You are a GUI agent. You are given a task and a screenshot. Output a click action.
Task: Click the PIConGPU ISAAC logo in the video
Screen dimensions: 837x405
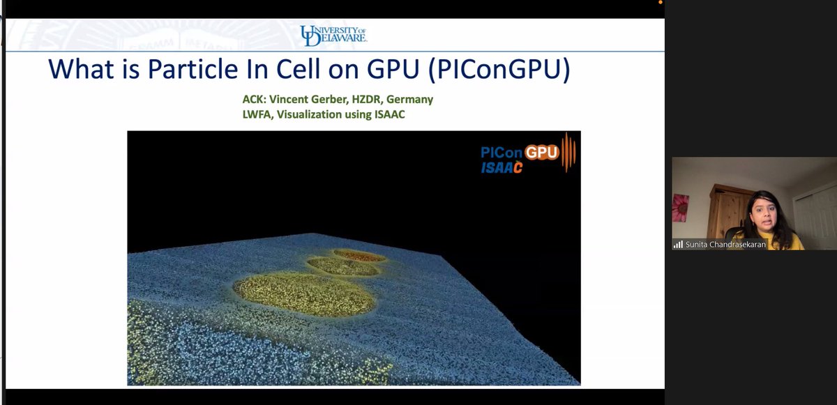pos(529,154)
